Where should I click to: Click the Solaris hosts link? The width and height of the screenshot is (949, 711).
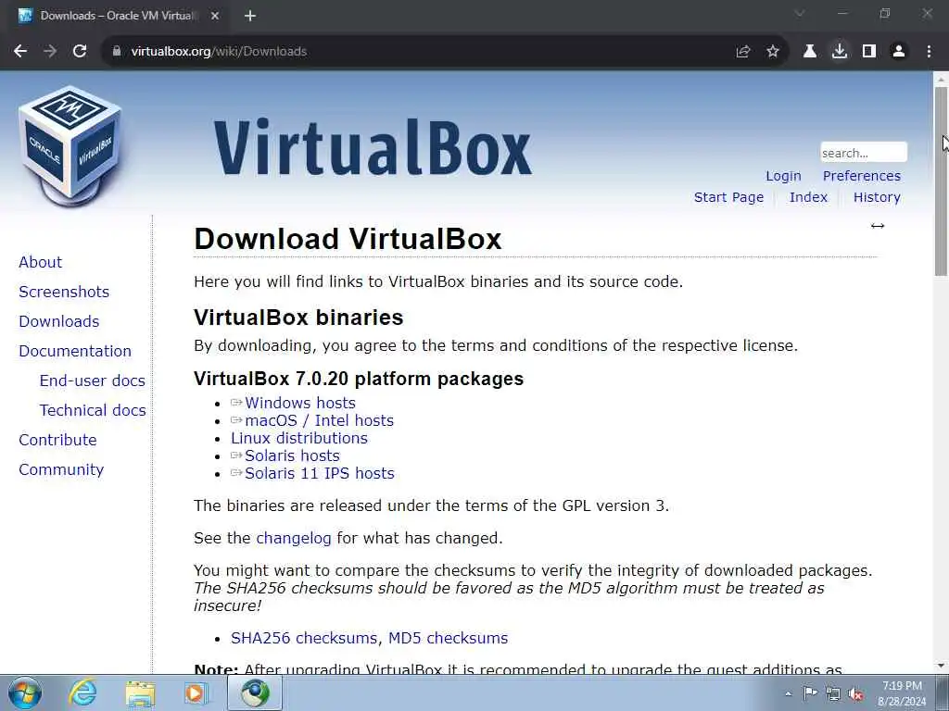pos(292,455)
